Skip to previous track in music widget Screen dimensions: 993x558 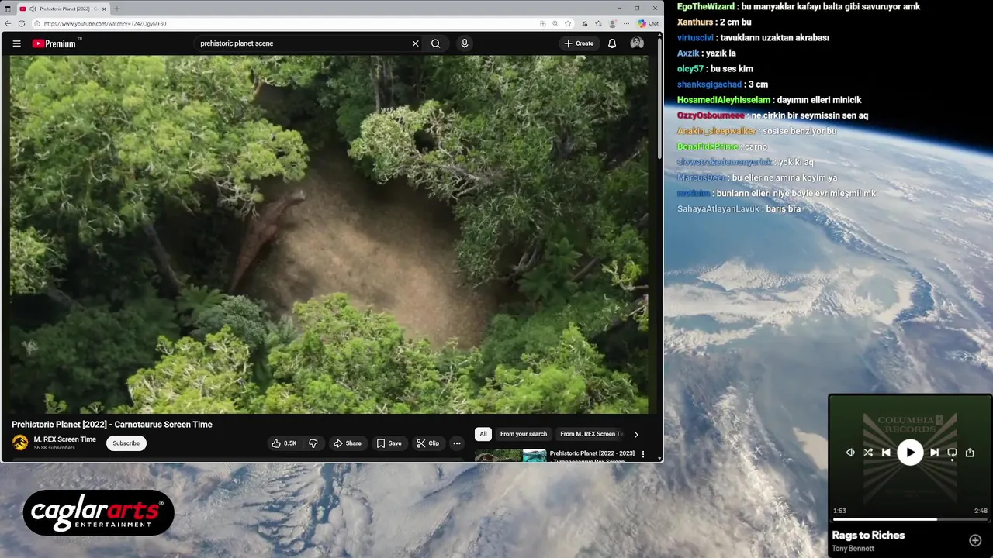(886, 453)
